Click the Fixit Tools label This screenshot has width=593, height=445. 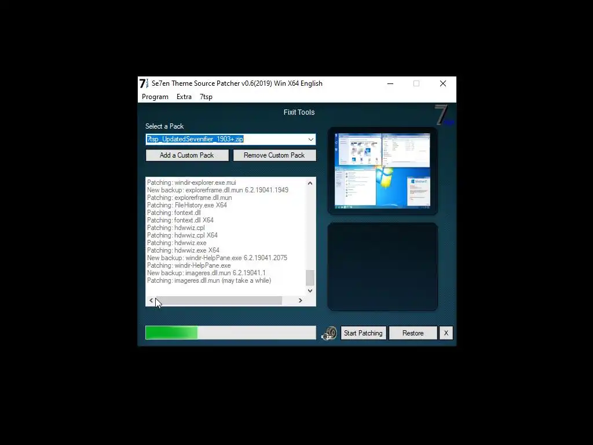(x=299, y=112)
